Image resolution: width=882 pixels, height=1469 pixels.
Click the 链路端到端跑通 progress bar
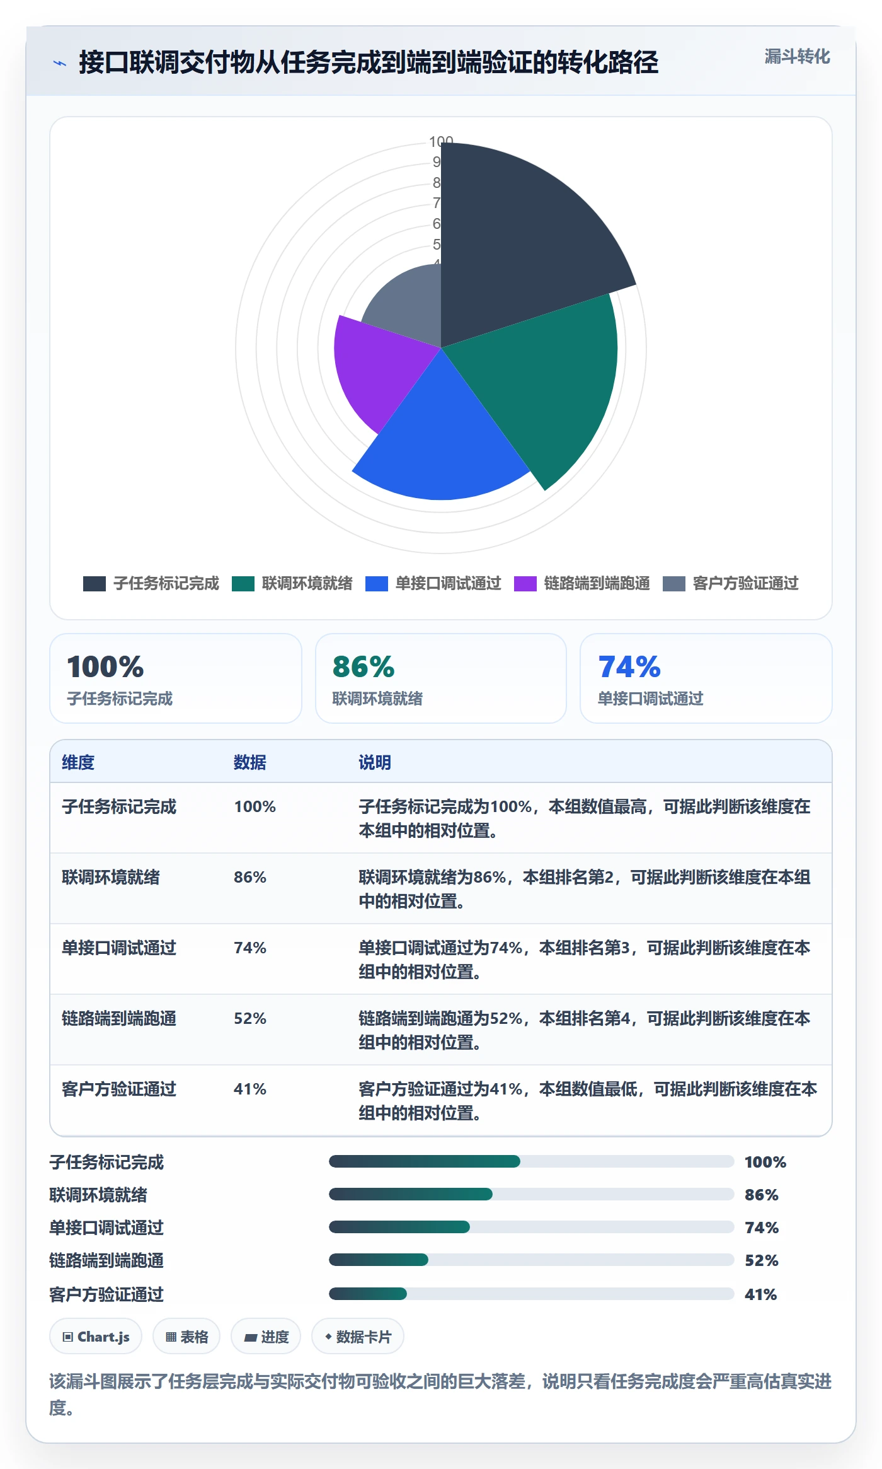click(x=531, y=1260)
